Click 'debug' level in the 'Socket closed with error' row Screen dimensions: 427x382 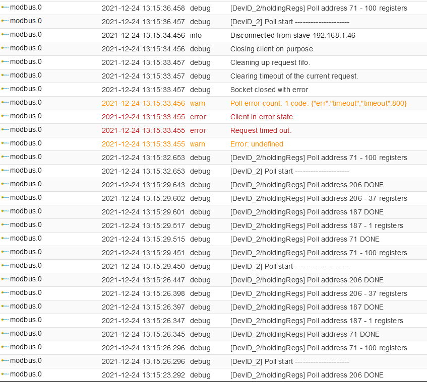coord(200,90)
